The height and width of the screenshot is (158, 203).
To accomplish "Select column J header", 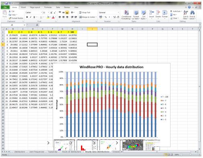I will point(92,29).
